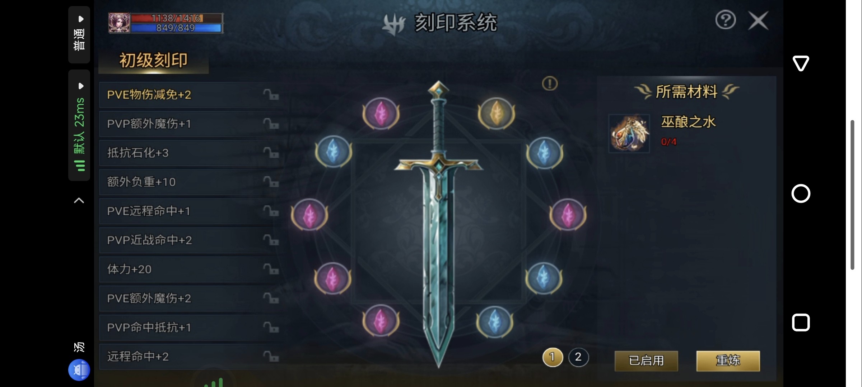Switch to the 初级刻印 tab
The image size is (862, 387).
click(x=153, y=60)
